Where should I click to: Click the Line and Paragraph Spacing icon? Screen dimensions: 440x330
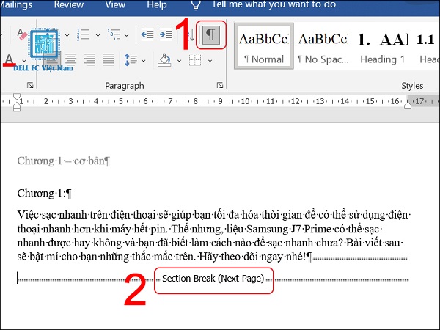(131, 60)
